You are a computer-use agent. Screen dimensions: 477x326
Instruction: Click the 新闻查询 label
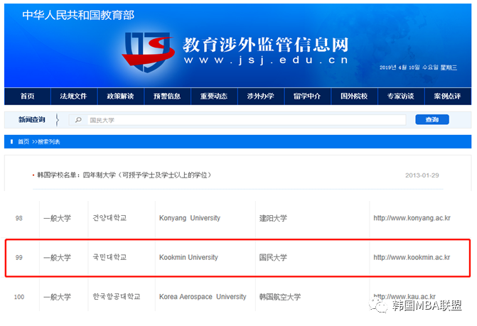pos(32,120)
